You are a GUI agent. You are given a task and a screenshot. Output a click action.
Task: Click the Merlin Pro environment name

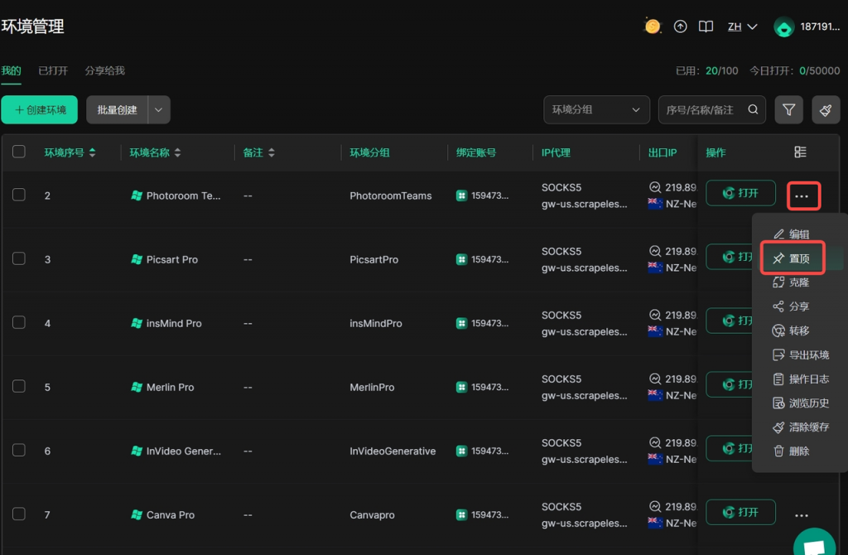[x=170, y=388]
